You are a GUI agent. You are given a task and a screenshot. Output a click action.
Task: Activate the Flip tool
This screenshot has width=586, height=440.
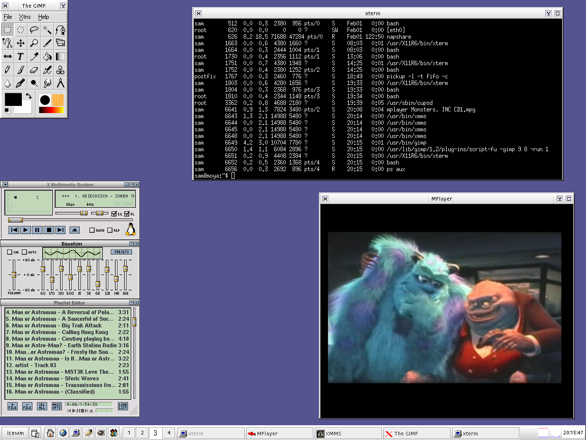tap(8, 57)
